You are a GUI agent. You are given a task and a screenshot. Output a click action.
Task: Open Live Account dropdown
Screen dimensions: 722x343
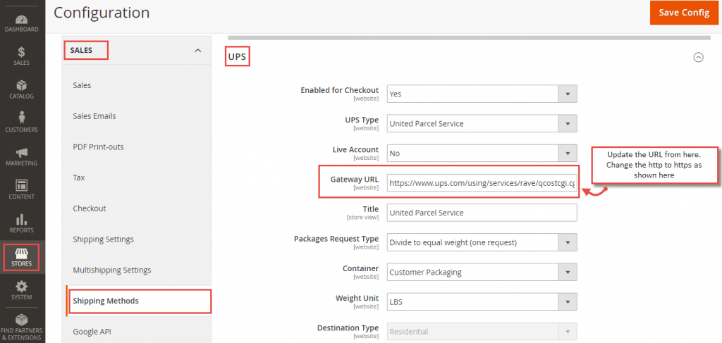(482, 153)
